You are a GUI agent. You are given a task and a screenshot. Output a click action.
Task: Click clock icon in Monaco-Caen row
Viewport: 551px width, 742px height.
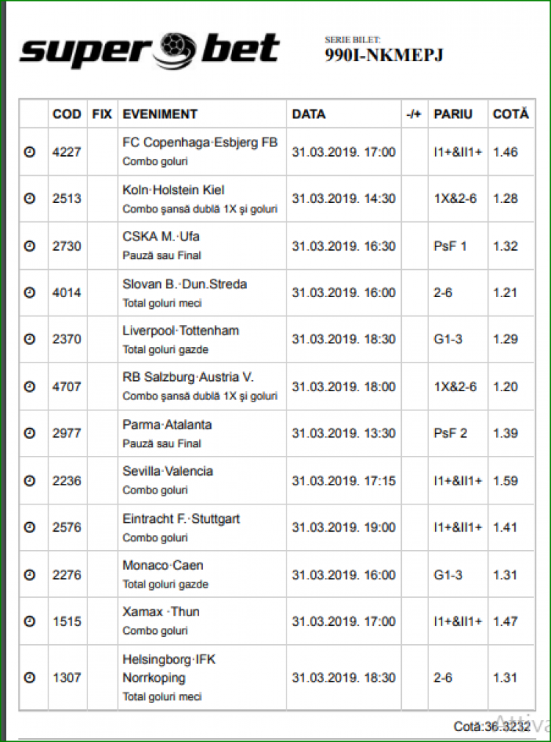[29, 574]
